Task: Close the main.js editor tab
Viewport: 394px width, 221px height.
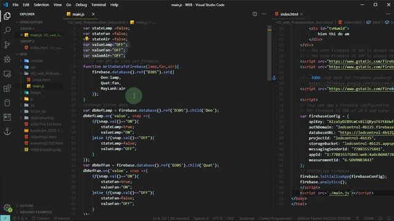Action: point(93,14)
